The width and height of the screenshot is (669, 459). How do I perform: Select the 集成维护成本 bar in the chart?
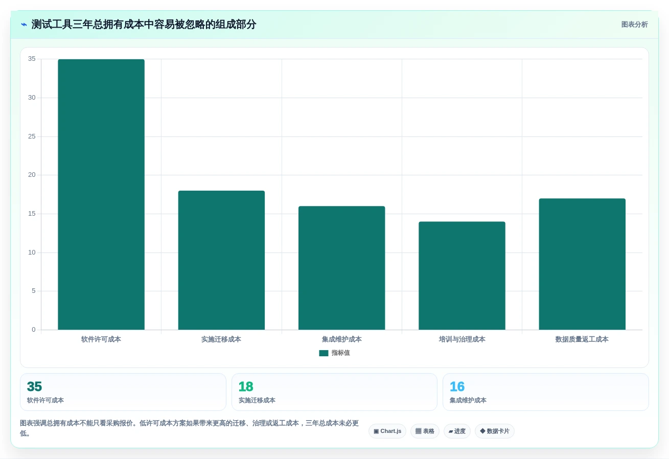coord(341,268)
